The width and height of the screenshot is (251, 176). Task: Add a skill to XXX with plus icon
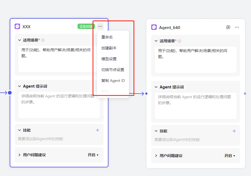coord(98,130)
